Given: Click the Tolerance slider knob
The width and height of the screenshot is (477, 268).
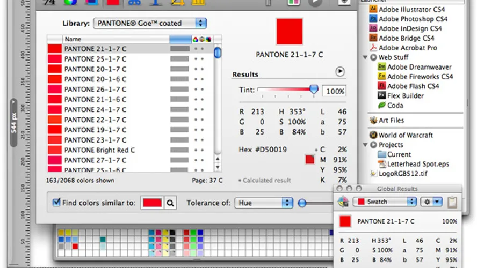Looking at the screenshot, I should pyautogui.click(x=302, y=203).
